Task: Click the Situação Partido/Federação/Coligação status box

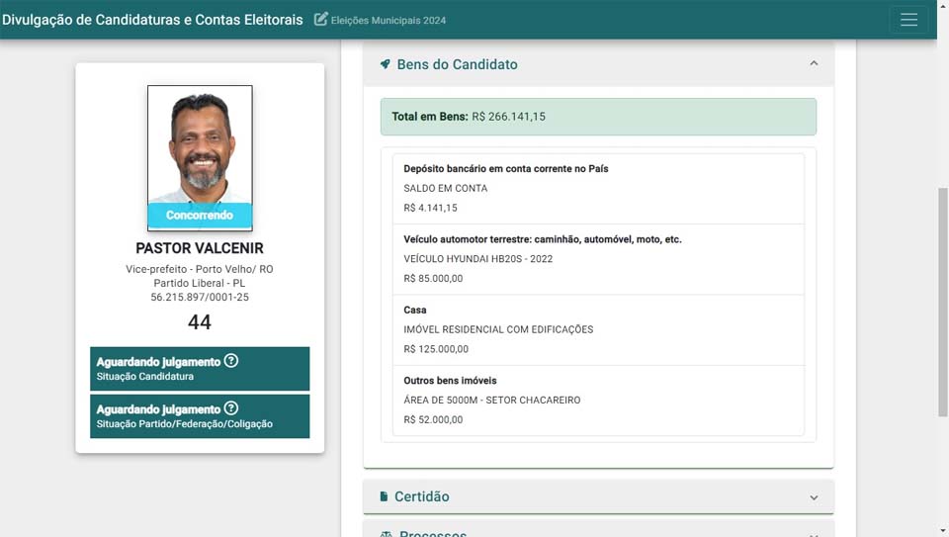Action: click(200, 416)
